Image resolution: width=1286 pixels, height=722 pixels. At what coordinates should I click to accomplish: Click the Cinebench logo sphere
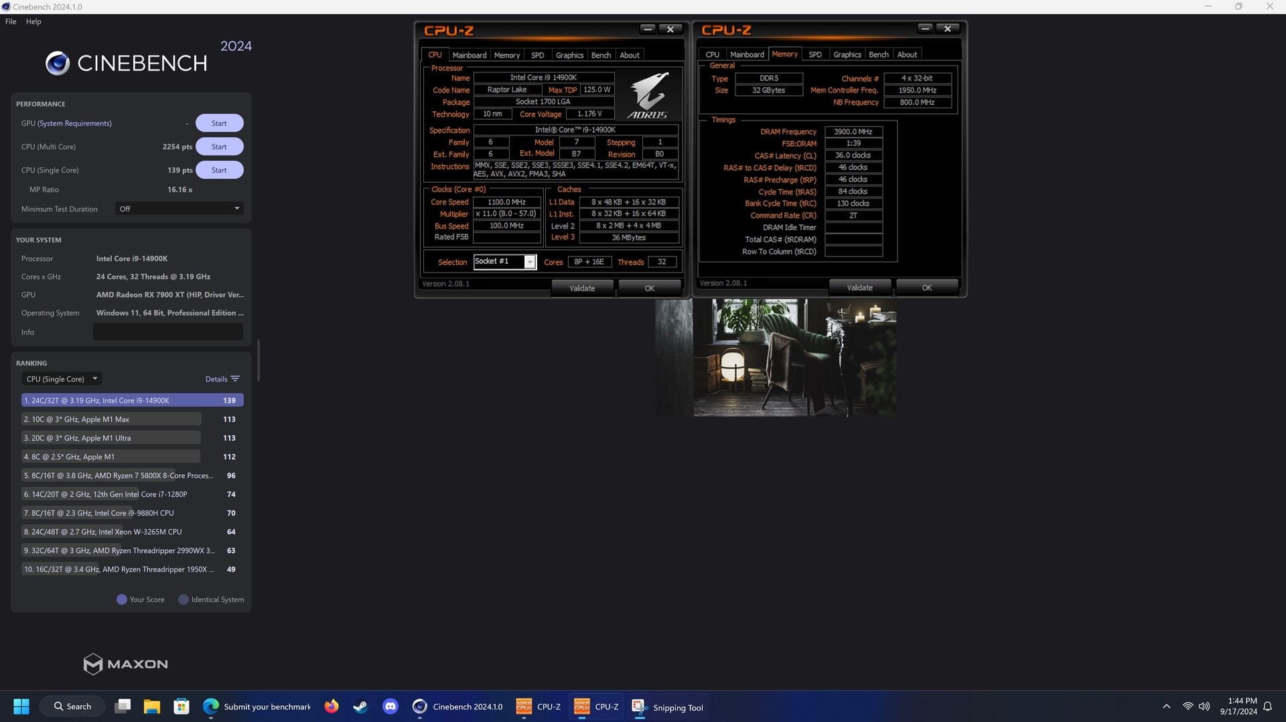coord(58,63)
